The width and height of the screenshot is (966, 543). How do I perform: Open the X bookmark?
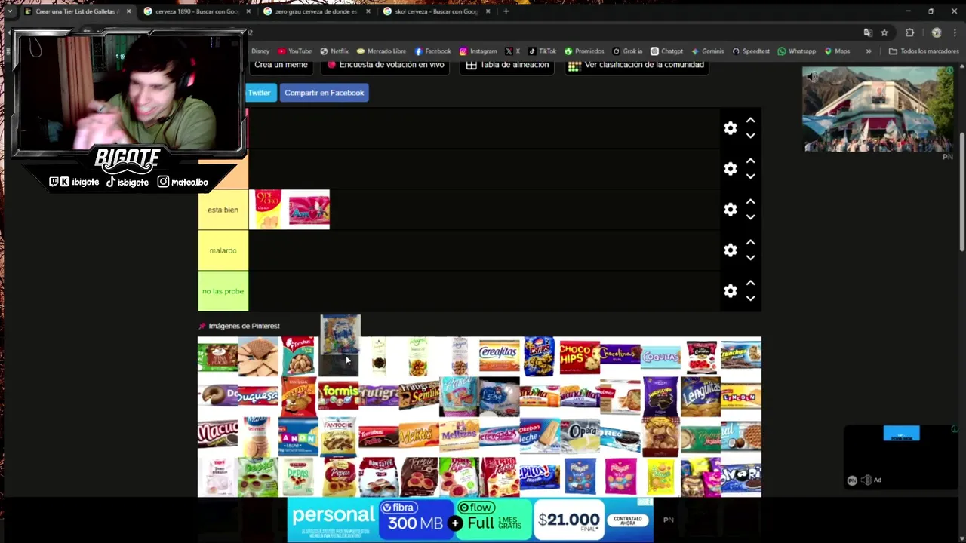pyautogui.click(x=512, y=51)
